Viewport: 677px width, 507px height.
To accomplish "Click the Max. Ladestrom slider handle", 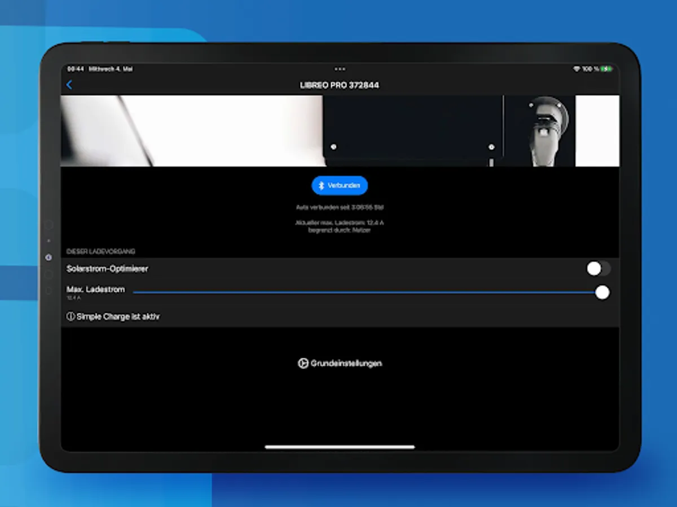I will click(x=603, y=292).
